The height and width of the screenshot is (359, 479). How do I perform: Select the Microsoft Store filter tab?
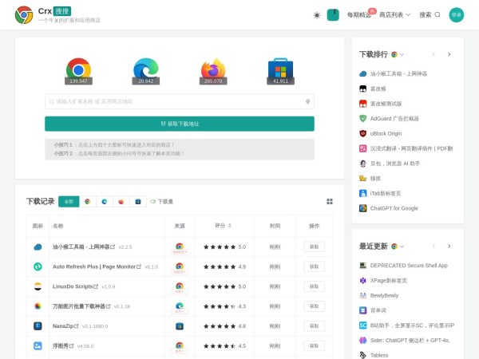point(138,202)
